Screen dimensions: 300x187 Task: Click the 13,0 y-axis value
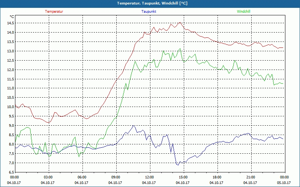click(x=10, y=51)
